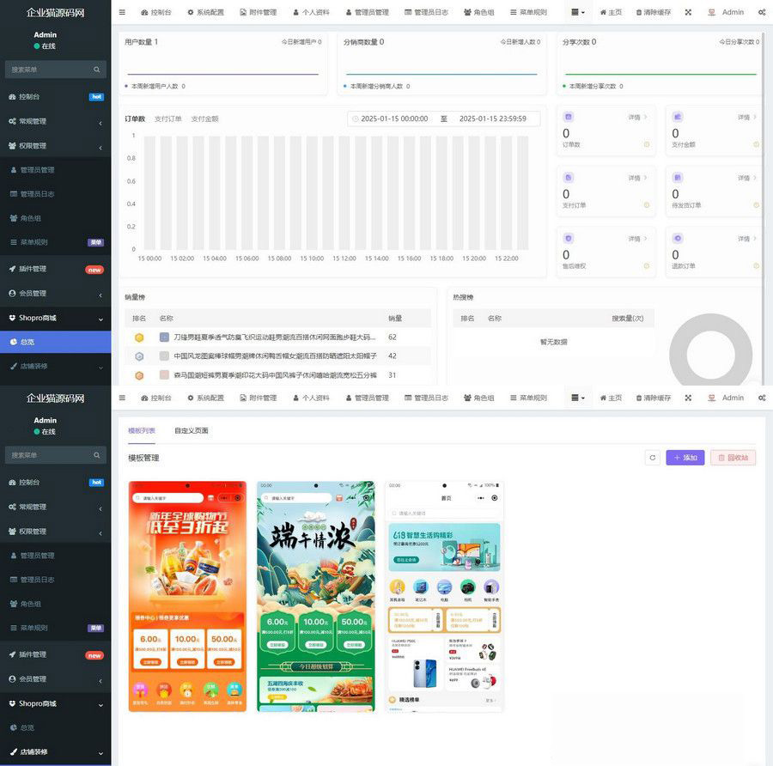Click the refresh icon beside the 添加 button
Screen dimensions: 773x766
pyautogui.click(x=653, y=458)
